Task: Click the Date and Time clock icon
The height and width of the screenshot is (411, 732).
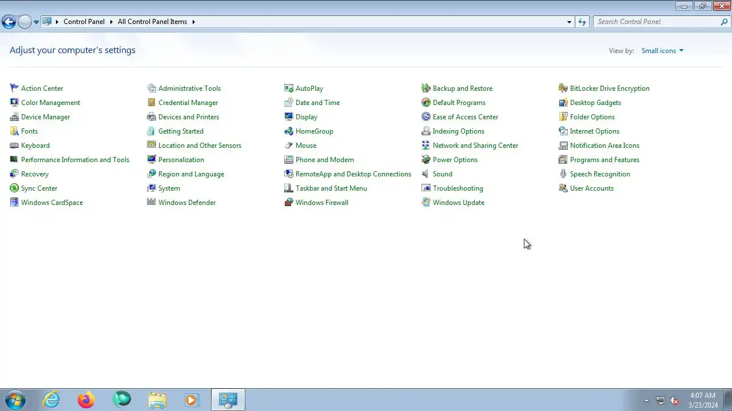Action: [289, 102]
